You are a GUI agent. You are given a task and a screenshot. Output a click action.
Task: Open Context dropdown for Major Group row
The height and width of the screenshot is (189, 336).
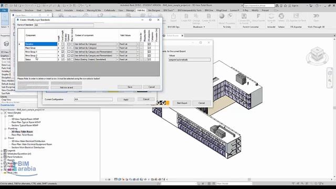point(117,48)
